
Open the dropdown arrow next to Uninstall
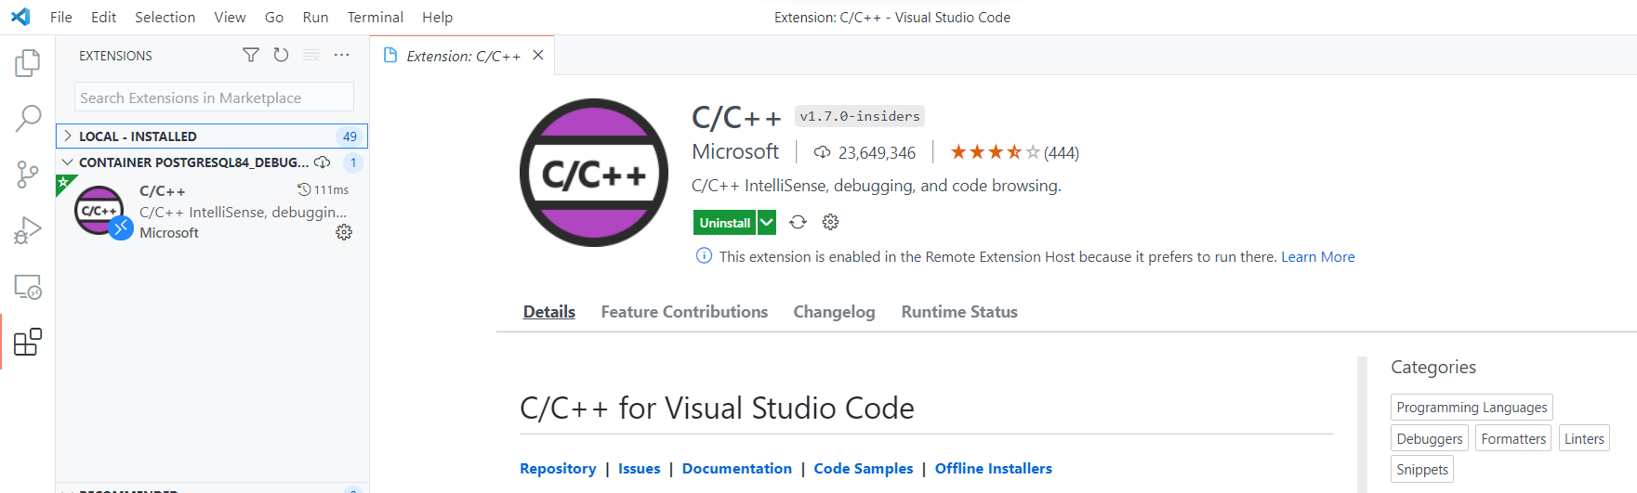(x=766, y=223)
